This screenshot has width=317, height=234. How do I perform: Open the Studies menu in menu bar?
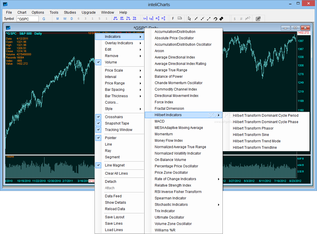70,12
